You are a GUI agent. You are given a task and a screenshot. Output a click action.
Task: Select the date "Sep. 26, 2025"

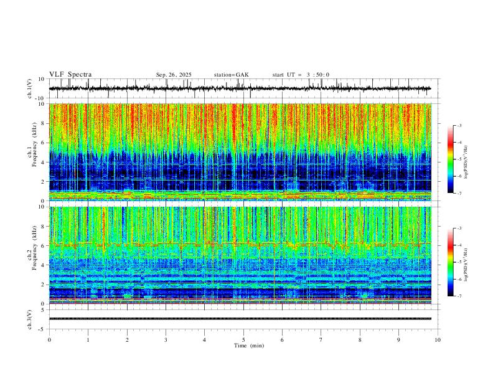click(174, 75)
